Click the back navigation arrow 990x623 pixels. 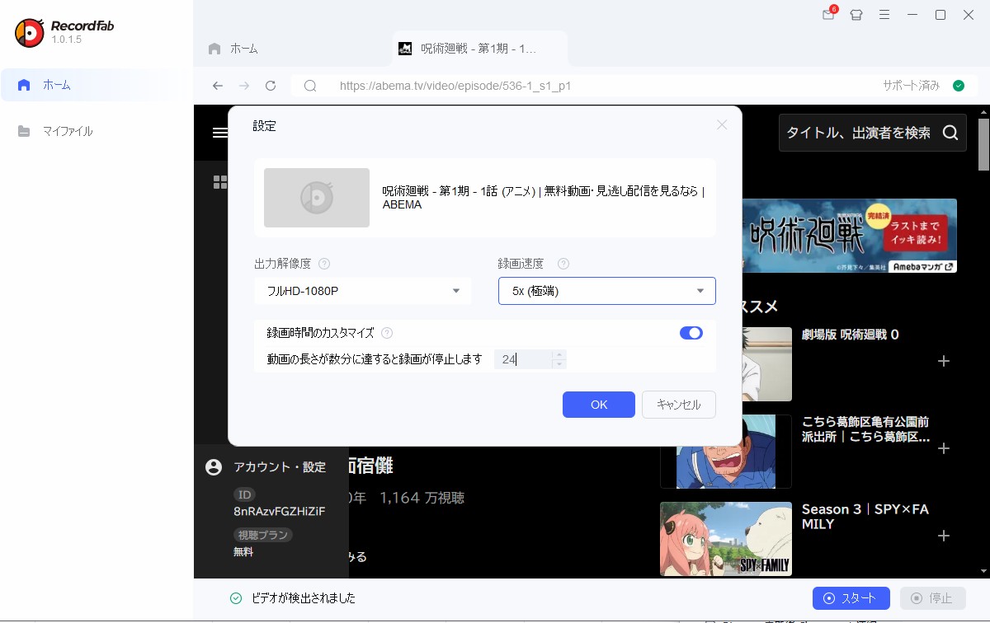pos(217,85)
